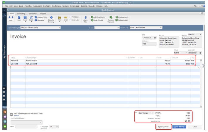The width and height of the screenshot is (208, 132).
Task: Click the green plus sidebar icon
Action: 5,126
